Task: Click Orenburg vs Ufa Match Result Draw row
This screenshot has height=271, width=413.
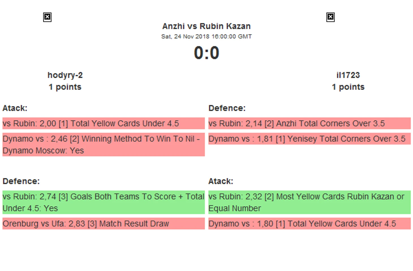Action: pyautogui.click(x=104, y=224)
